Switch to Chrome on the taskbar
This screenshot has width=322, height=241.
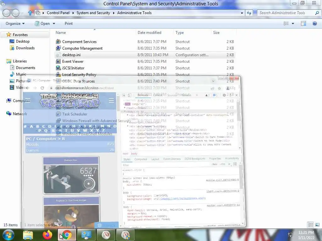click(x=67, y=235)
